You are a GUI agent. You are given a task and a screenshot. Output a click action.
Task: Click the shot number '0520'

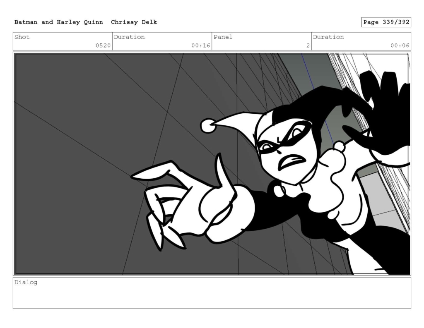tap(103, 45)
